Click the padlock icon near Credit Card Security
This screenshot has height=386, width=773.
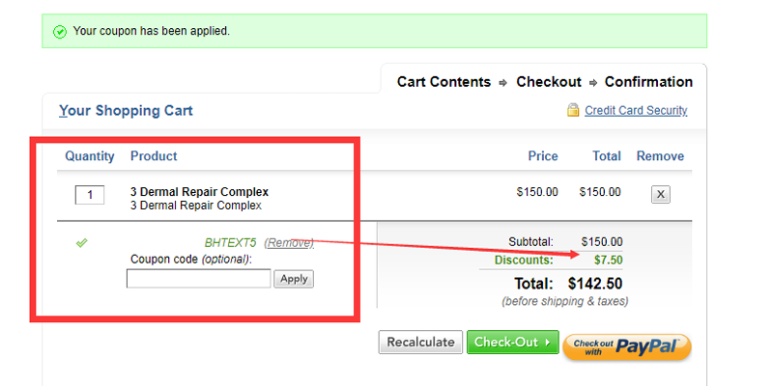[x=573, y=111]
